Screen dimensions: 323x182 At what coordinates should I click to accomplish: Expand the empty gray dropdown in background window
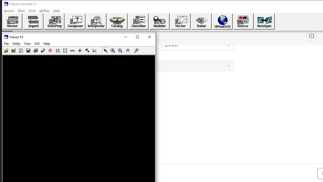[x=195, y=66]
